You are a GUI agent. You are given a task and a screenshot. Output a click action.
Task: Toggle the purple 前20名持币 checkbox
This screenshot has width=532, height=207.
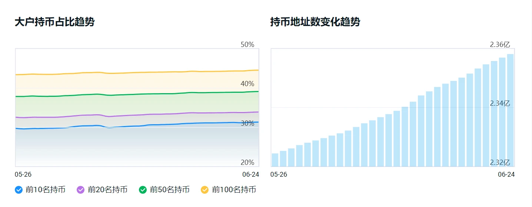(81, 190)
